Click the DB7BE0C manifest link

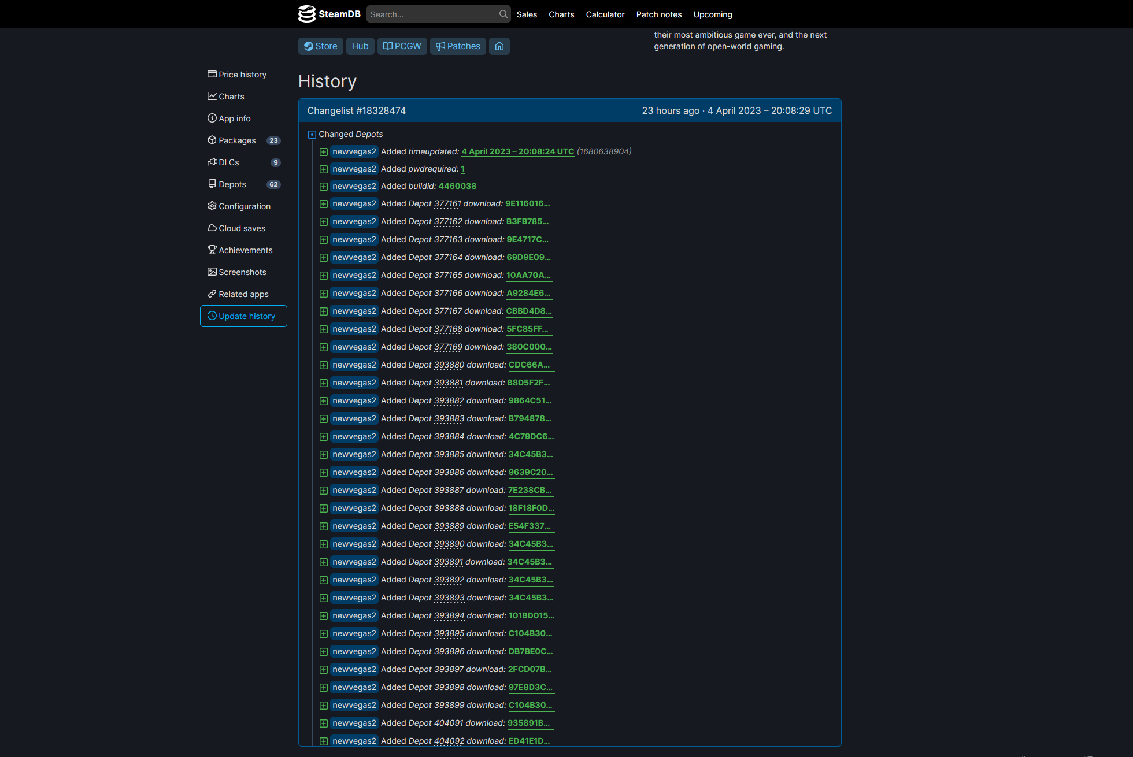pyautogui.click(x=531, y=651)
